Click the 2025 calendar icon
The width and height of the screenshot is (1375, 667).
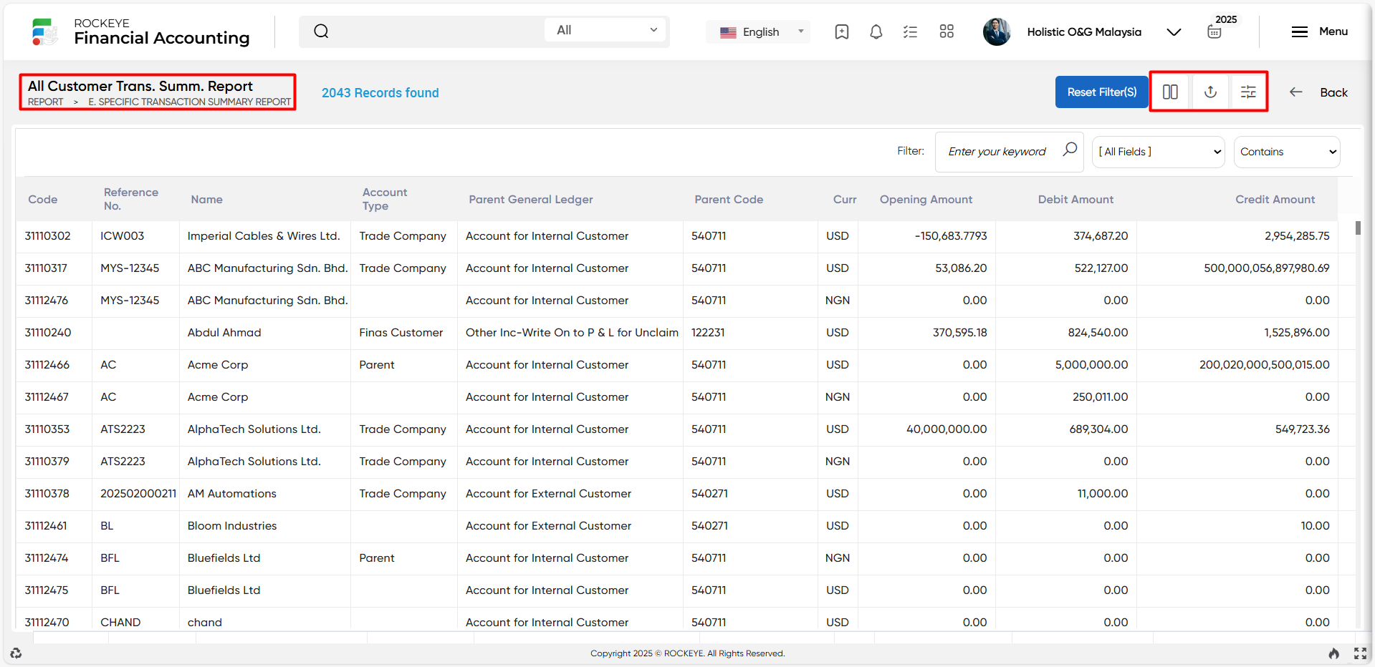coord(1214,31)
